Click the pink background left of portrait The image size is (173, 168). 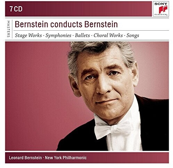35,93
